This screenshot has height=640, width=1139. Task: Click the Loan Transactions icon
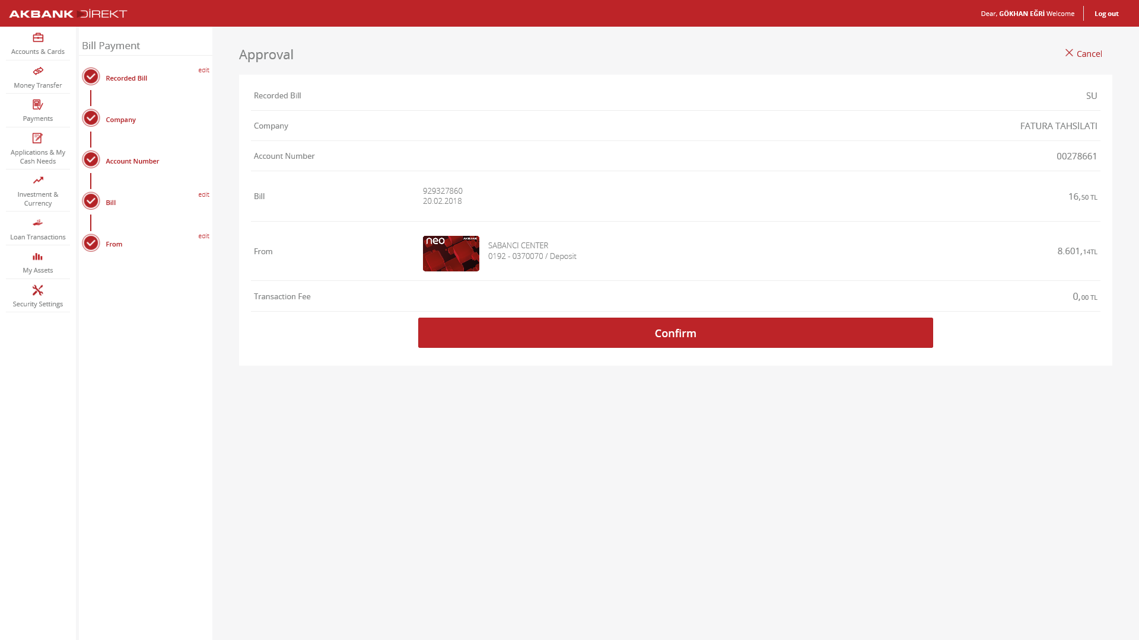tap(38, 223)
